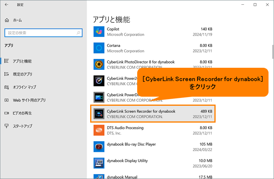
Task: Click the date 2023/06/20
Action: click(202, 166)
